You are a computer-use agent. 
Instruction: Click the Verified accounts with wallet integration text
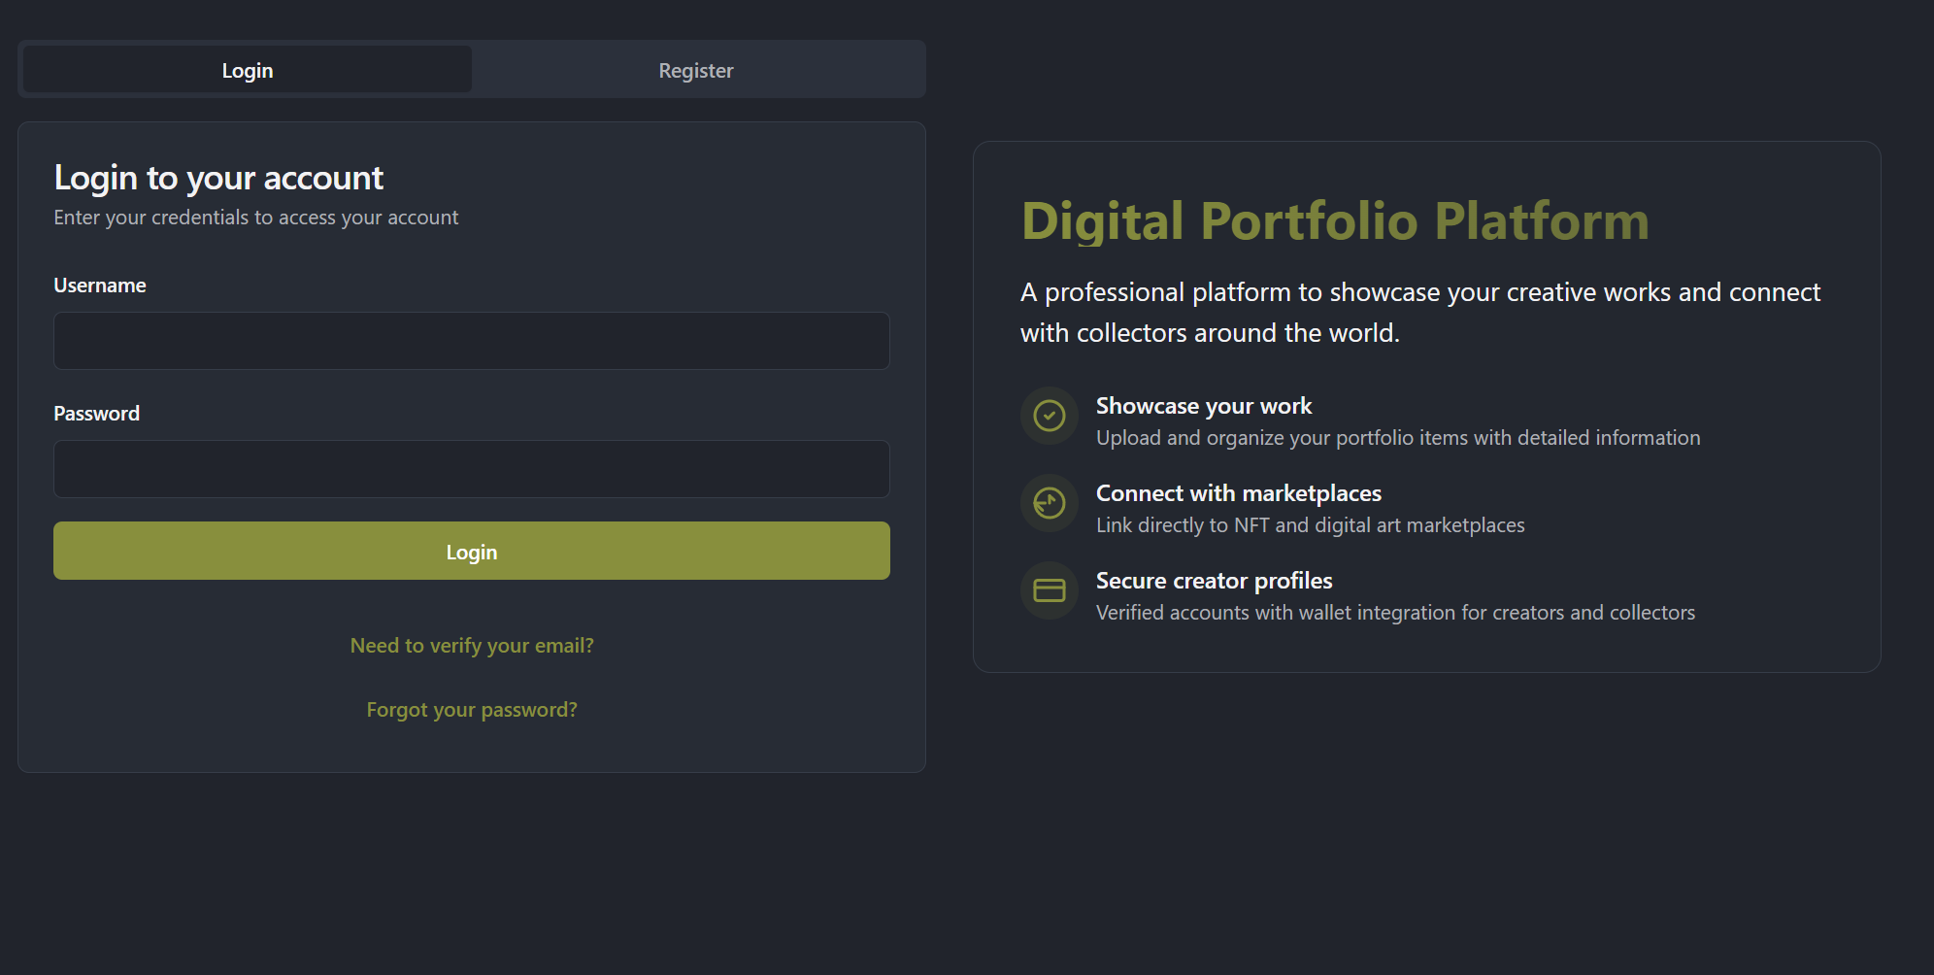pos(1396,613)
